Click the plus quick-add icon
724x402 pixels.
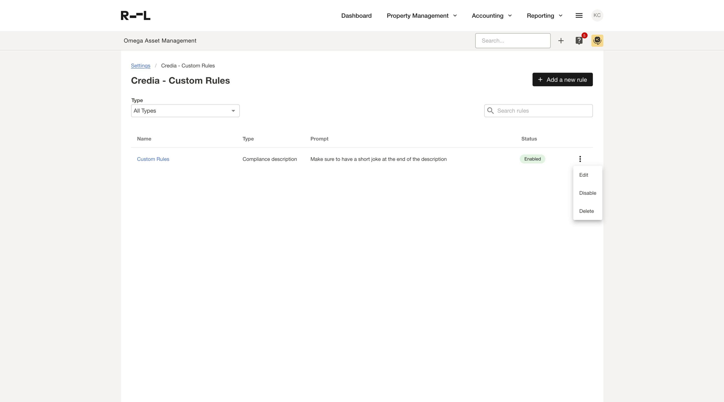[x=561, y=41]
